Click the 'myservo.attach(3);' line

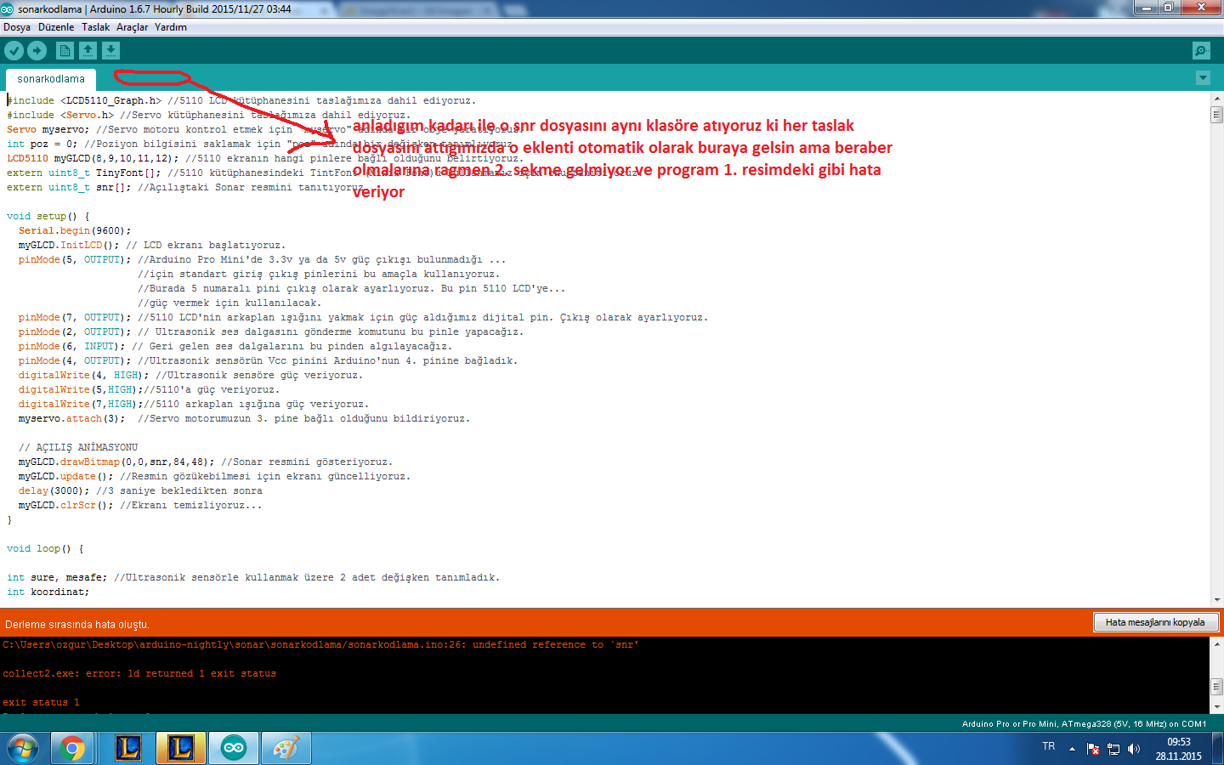pyautogui.click(x=244, y=418)
